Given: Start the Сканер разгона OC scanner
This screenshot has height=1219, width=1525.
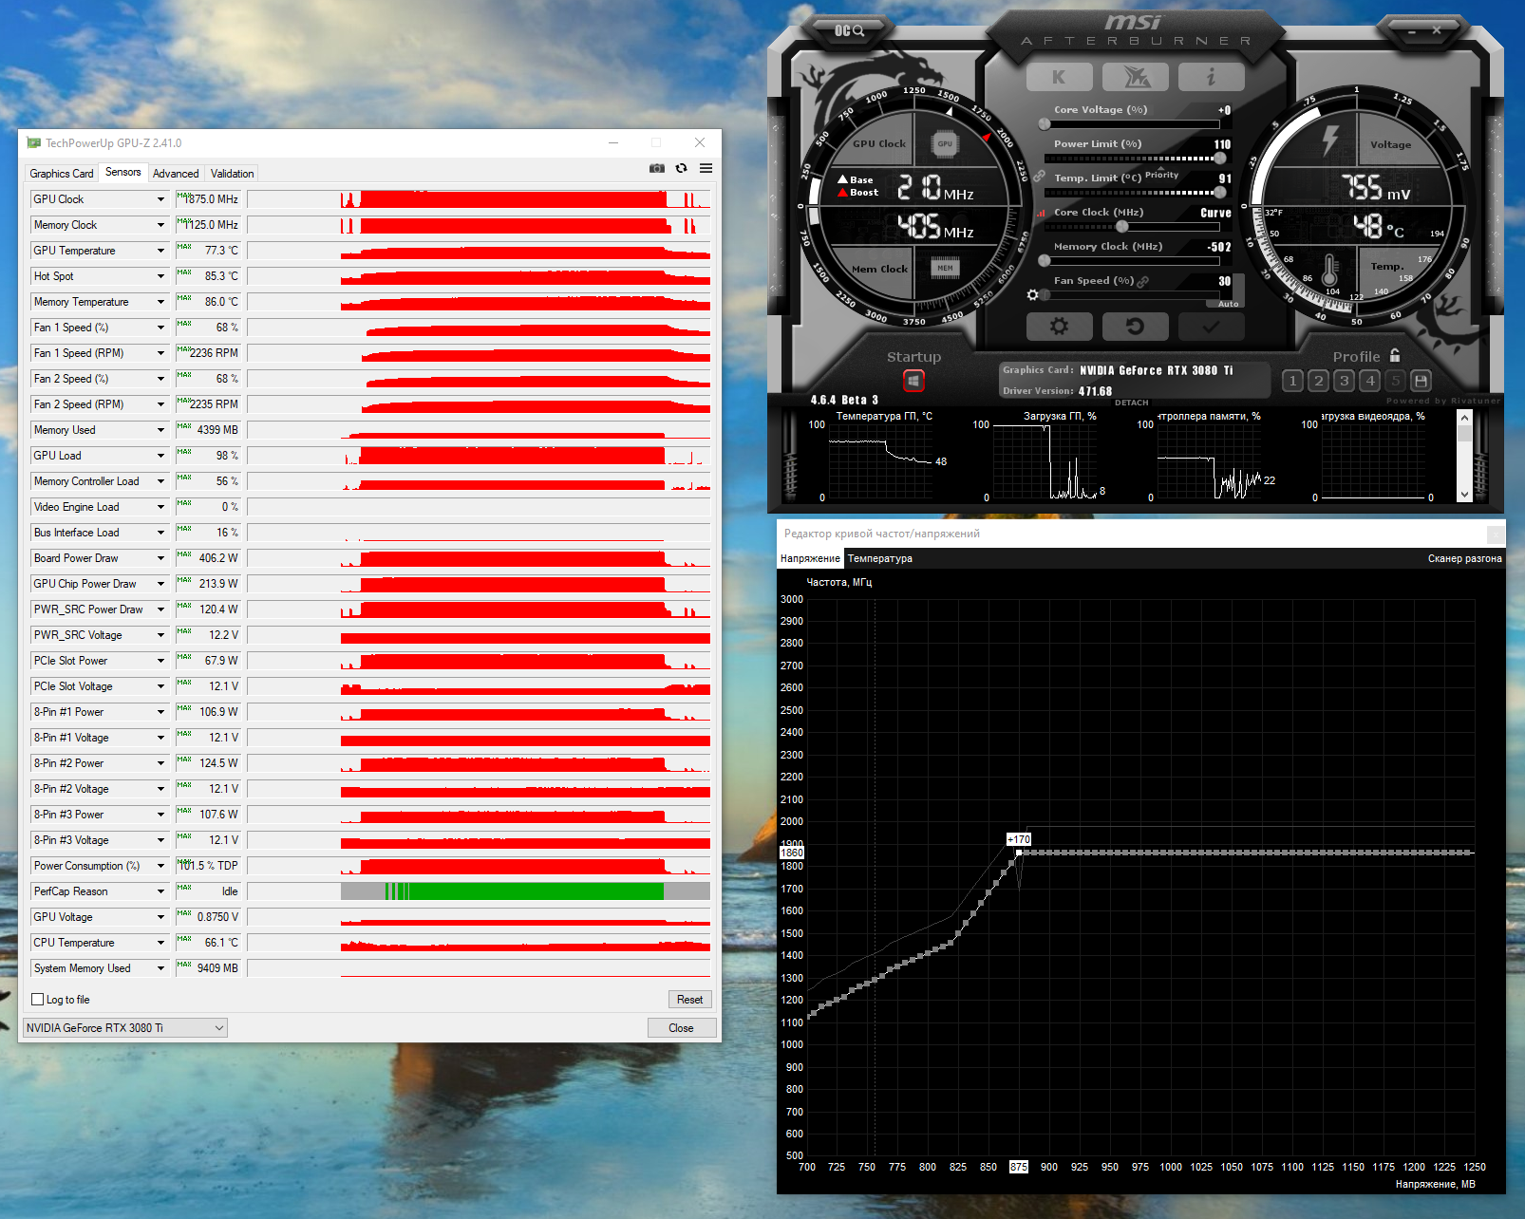Looking at the screenshot, I should pyautogui.click(x=1464, y=558).
